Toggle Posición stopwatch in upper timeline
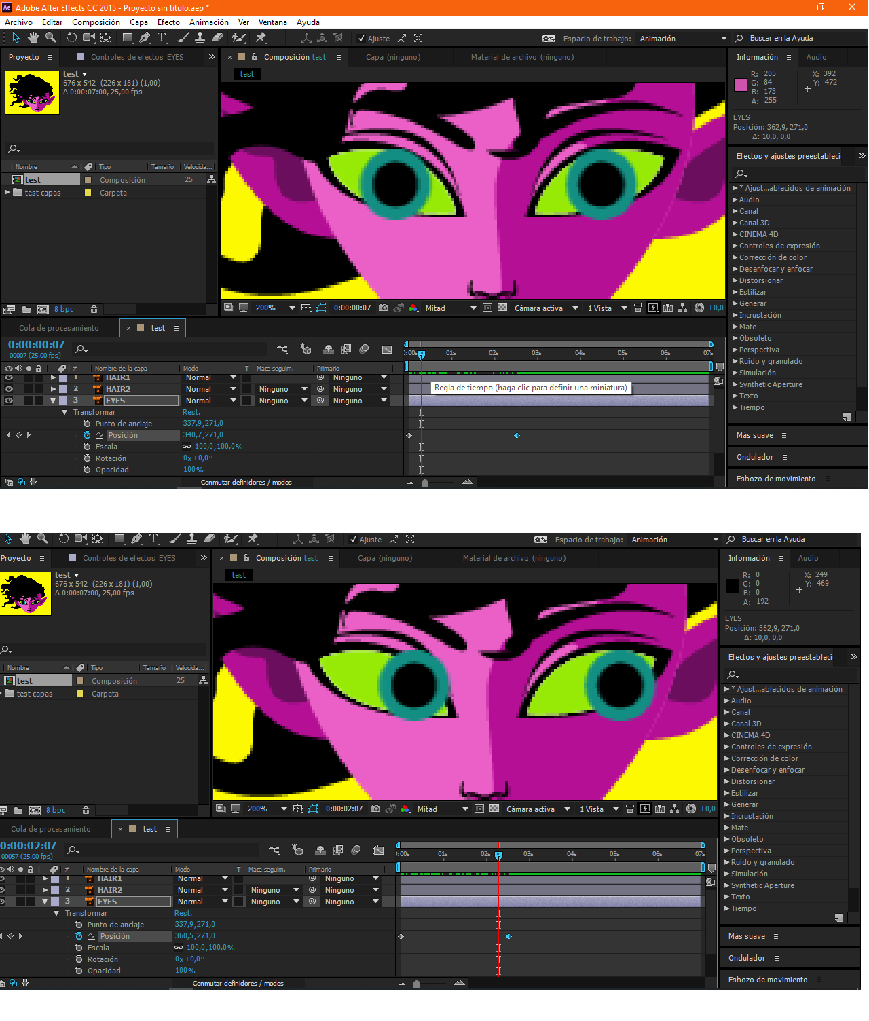This screenshot has height=1021, width=869. coord(87,435)
